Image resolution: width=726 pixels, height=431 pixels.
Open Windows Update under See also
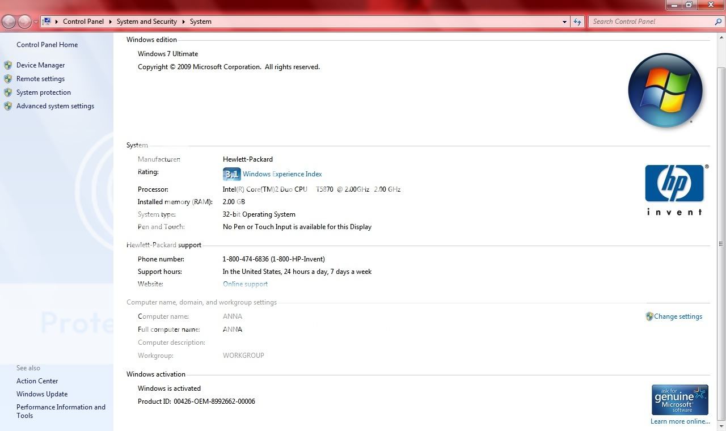pos(42,394)
